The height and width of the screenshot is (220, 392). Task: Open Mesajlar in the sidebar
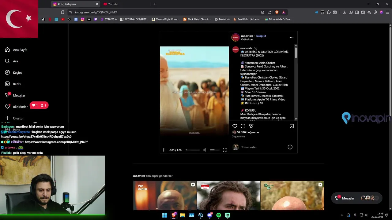(x=15, y=95)
